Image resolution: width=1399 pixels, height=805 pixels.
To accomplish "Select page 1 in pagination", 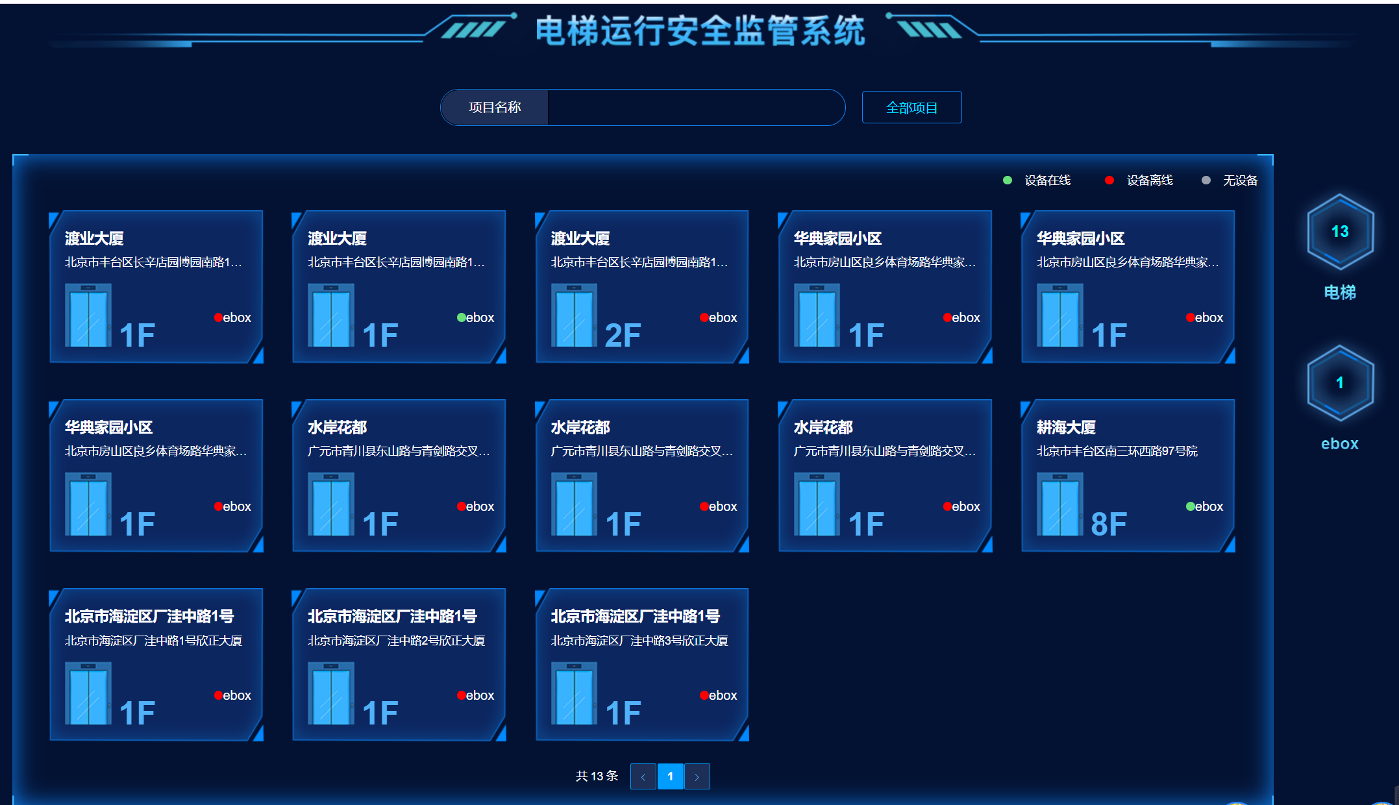I will coord(670,776).
